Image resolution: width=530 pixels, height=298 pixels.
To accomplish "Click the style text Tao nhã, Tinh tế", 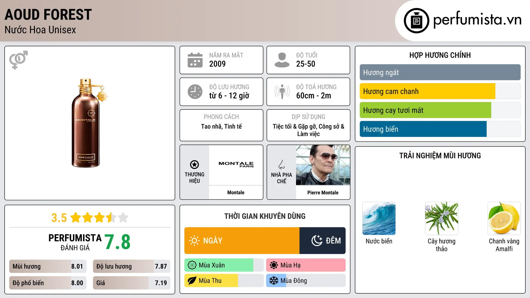I will pyautogui.click(x=222, y=126).
